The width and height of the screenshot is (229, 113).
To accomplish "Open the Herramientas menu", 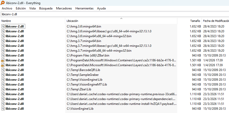I will [84, 8].
